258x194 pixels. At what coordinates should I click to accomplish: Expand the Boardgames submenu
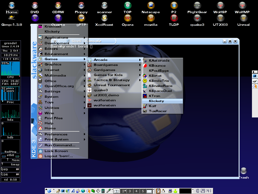114,65
